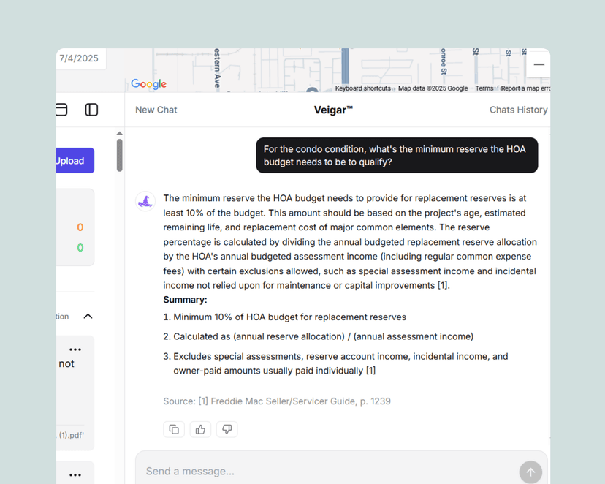Image resolution: width=605 pixels, height=484 pixels.
Task: Click the Google logo on the map
Action: point(148,84)
